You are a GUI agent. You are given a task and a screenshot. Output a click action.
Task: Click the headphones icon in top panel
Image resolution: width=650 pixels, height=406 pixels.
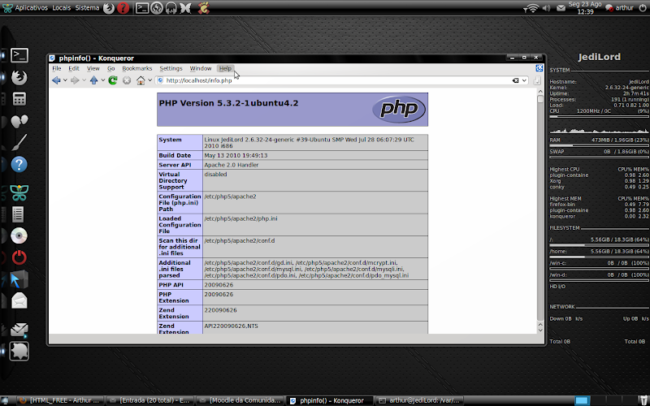(171, 8)
